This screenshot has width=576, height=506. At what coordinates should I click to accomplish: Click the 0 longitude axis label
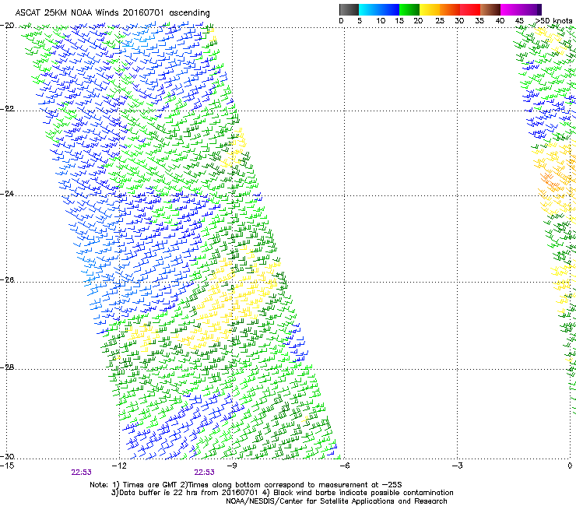(x=570, y=466)
